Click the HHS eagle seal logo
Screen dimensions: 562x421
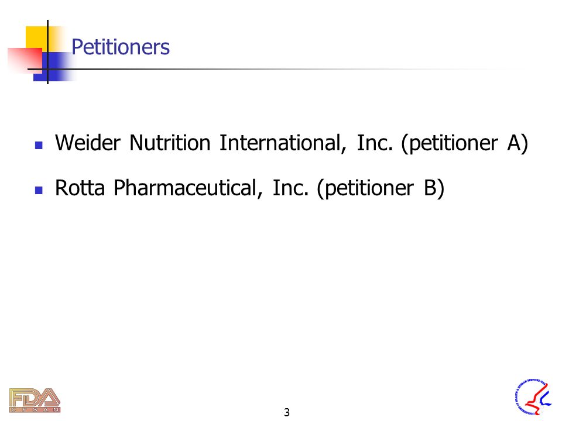click(532, 396)
